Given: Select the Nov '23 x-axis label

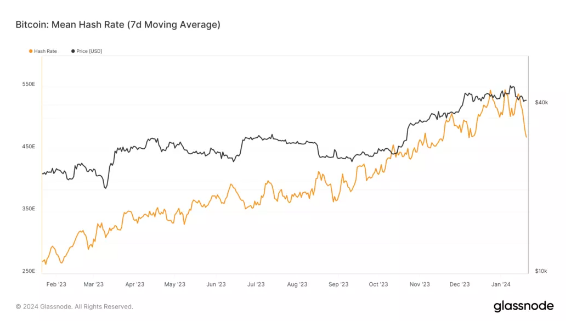Looking at the screenshot, I should 419,284.
